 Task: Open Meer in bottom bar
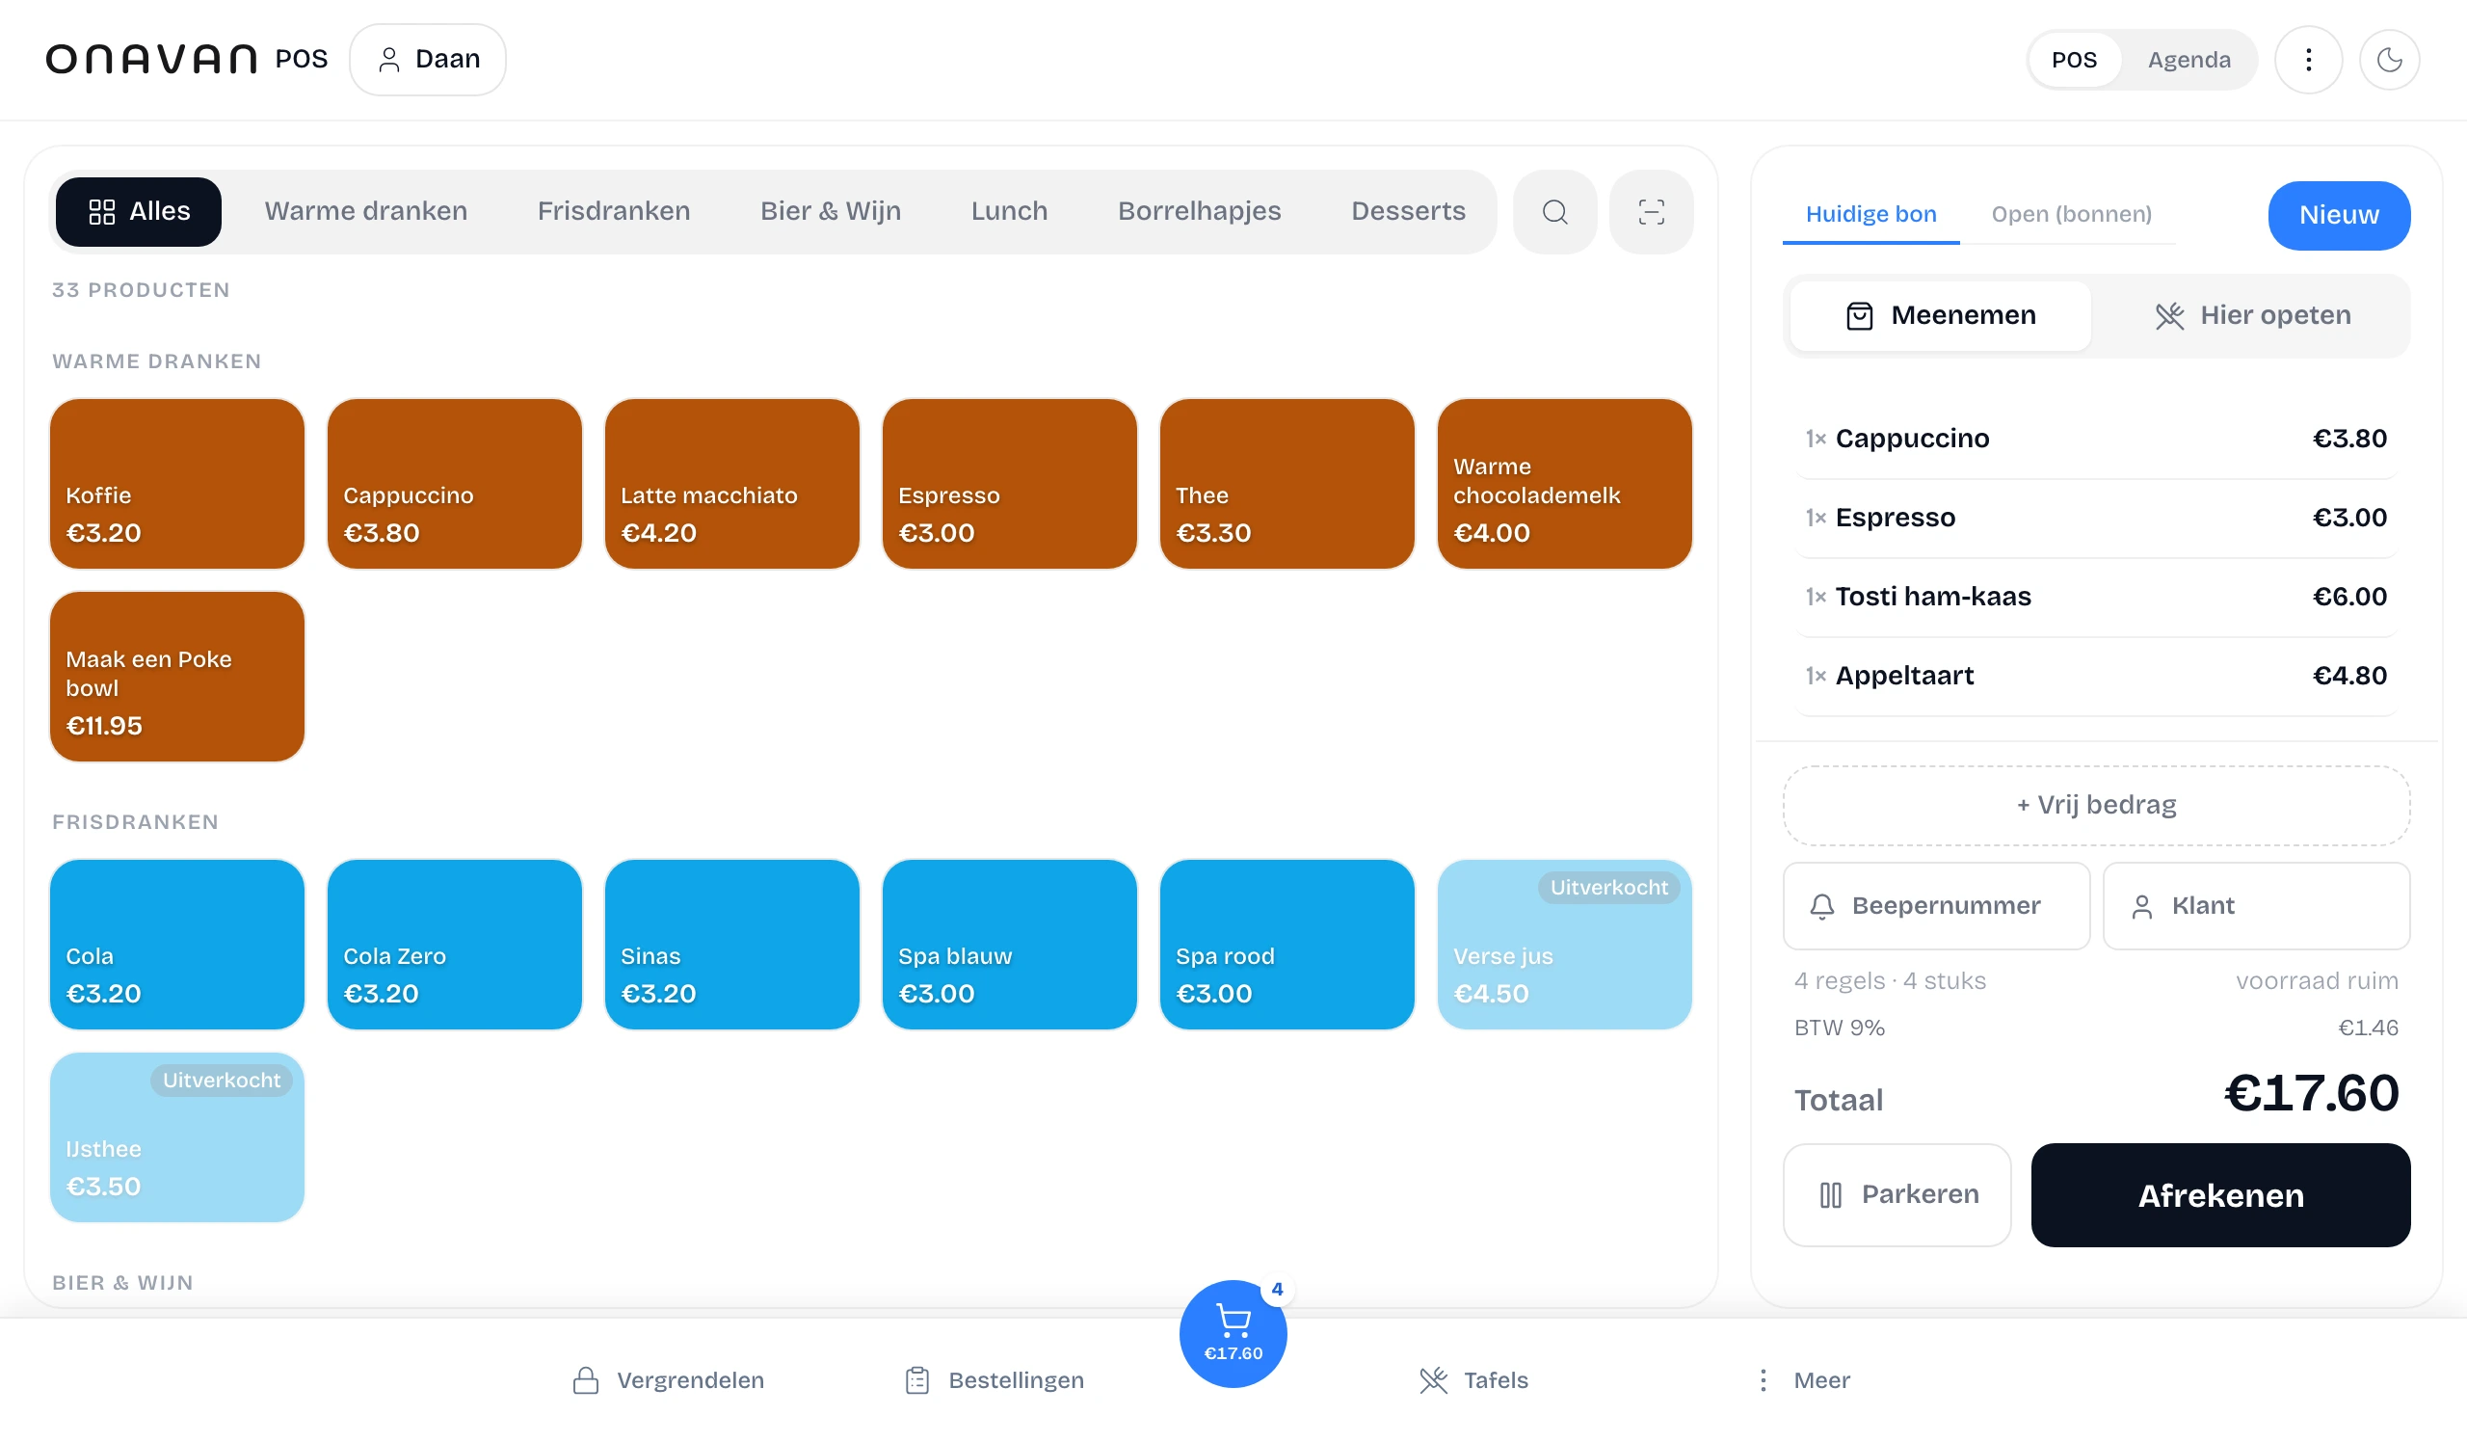1801,1379
